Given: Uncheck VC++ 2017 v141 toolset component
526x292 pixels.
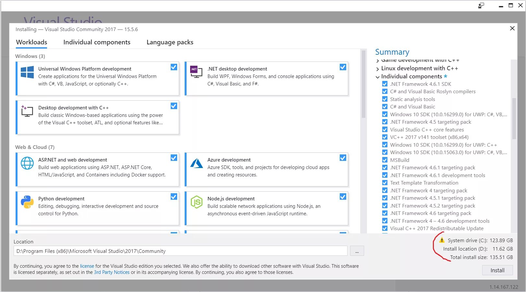Looking at the screenshot, I should [385, 137].
